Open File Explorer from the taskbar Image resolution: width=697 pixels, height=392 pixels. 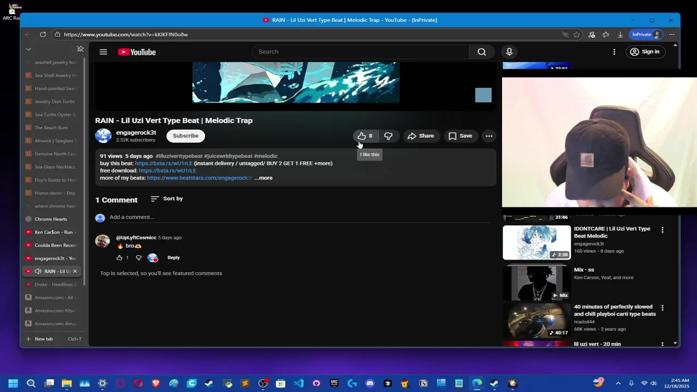[x=66, y=383]
